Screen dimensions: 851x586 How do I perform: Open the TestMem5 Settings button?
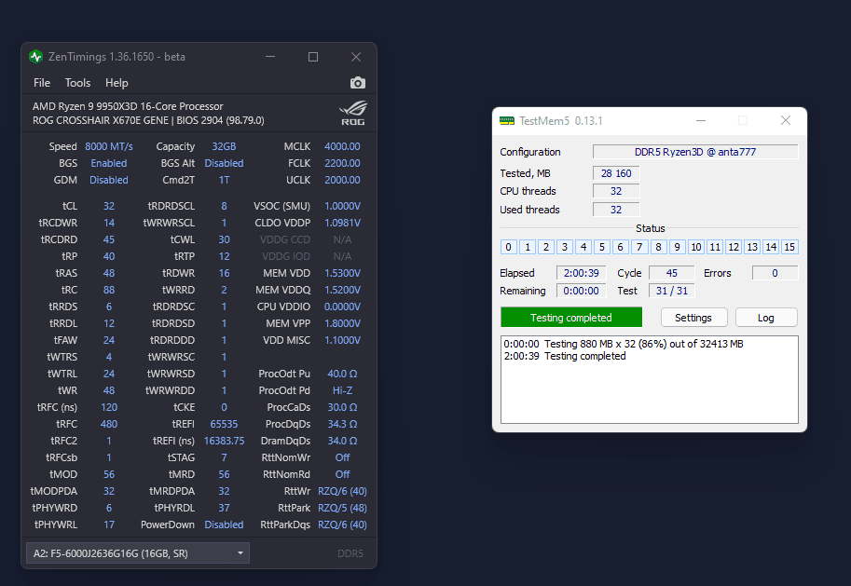point(693,318)
